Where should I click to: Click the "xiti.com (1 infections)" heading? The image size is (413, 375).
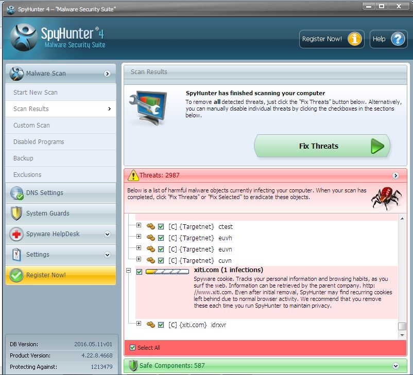click(x=228, y=270)
